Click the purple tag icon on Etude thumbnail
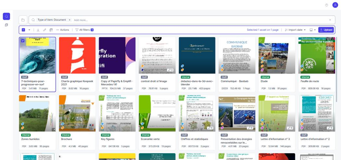This screenshot has width=341, height=160. point(262,70)
